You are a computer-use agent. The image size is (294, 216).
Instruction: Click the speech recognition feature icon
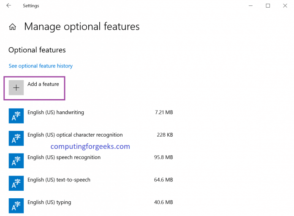click(x=16, y=160)
